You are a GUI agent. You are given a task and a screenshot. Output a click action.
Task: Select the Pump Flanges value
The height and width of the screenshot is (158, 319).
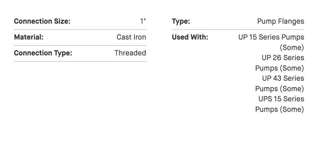click(x=280, y=21)
